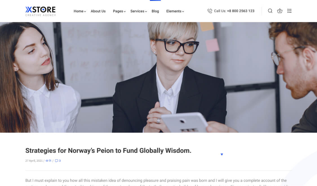
Task: Expand the Elements dropdown menu
Action: coord(175,11)
